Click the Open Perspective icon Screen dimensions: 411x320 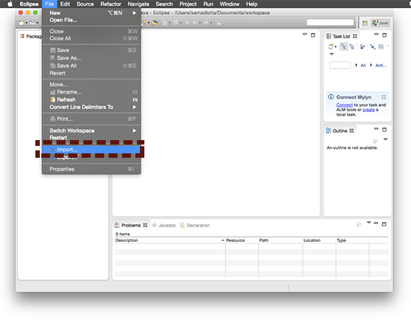tap(365, 23)
